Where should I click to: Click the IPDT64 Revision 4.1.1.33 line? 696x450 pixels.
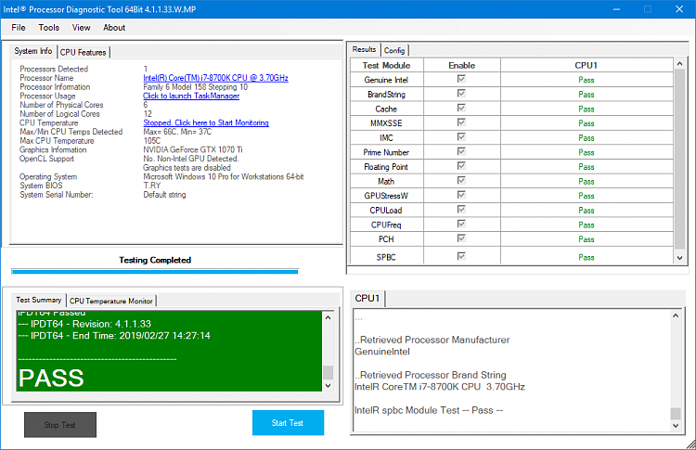[x=84, y=324]
